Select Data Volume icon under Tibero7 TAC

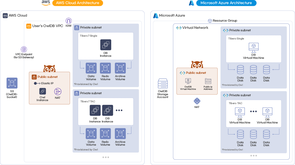(91, 134)
